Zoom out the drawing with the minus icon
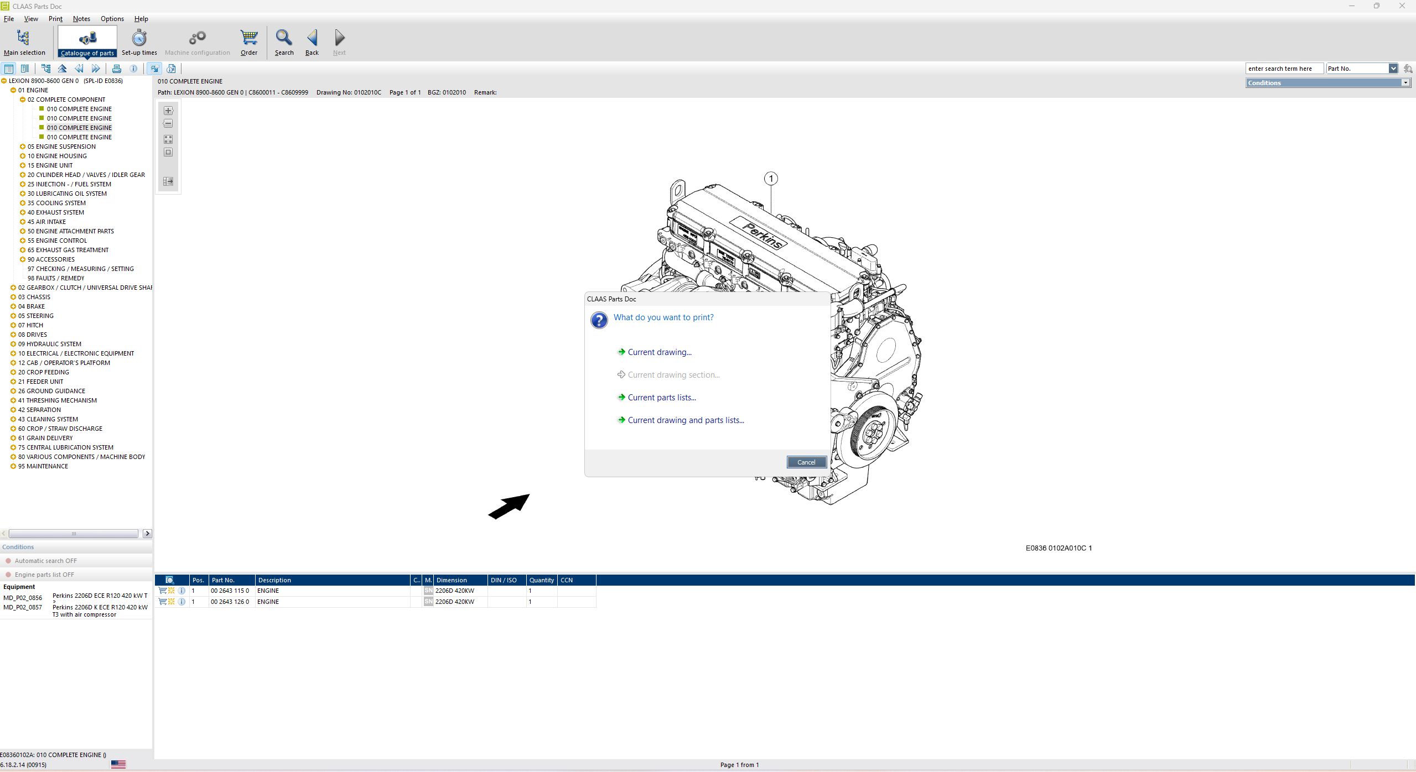 168,123
